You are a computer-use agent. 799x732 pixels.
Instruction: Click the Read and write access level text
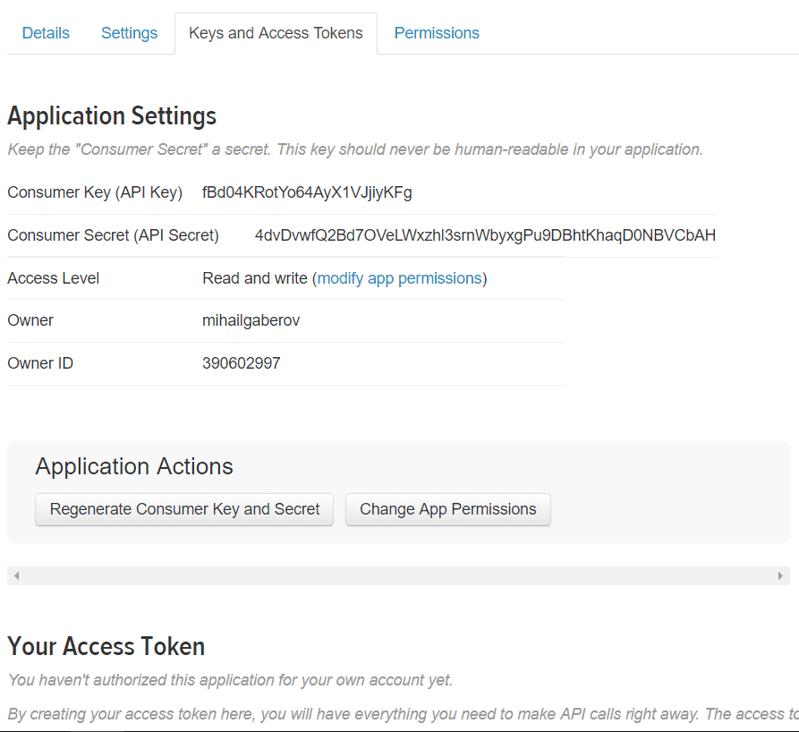tap(254, 278)
